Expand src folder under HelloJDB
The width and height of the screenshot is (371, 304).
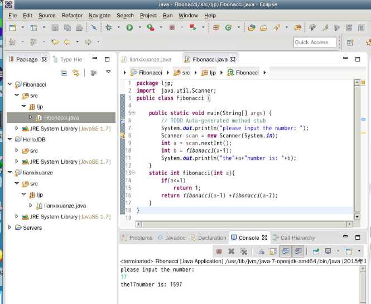click(17, 150)
